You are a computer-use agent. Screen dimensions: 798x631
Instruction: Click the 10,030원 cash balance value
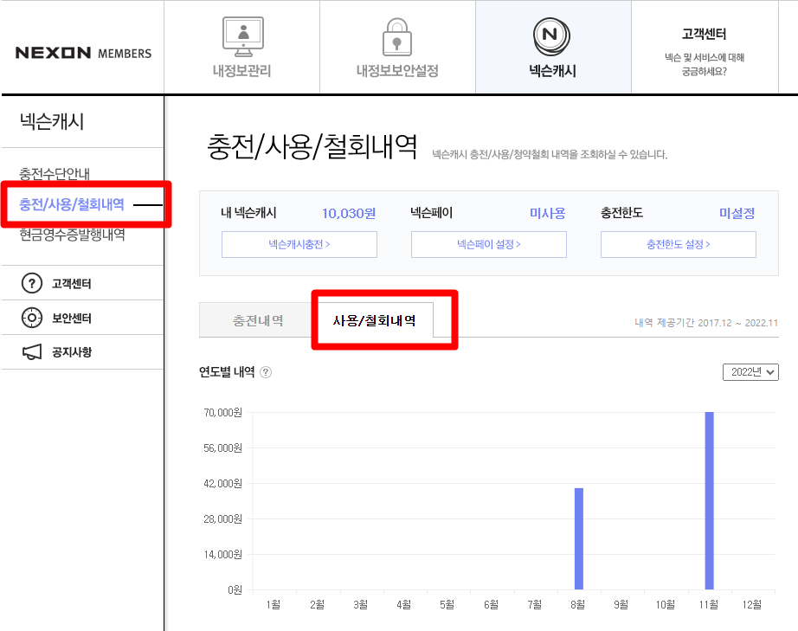(349, 213)
